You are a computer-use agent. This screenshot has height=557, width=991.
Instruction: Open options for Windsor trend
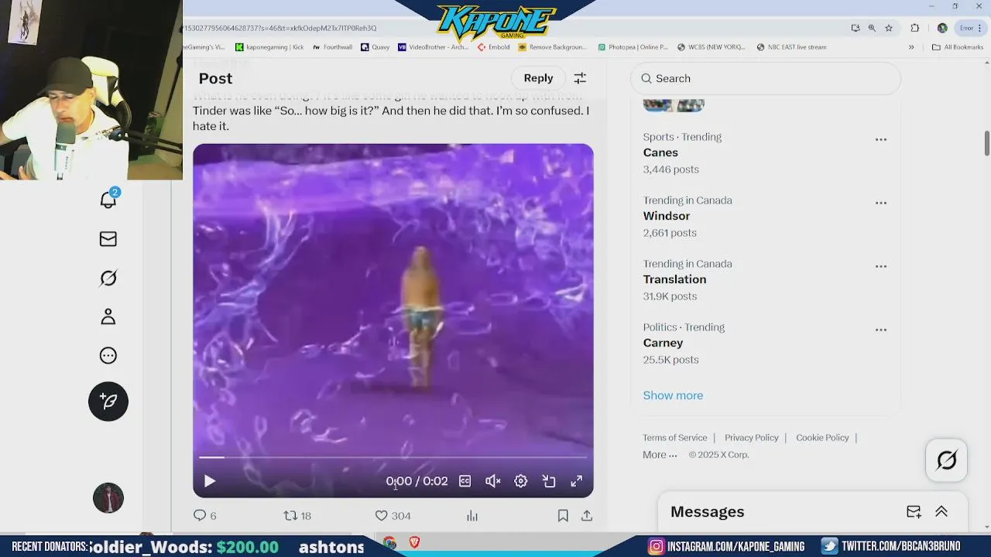[x=881, y=203]
